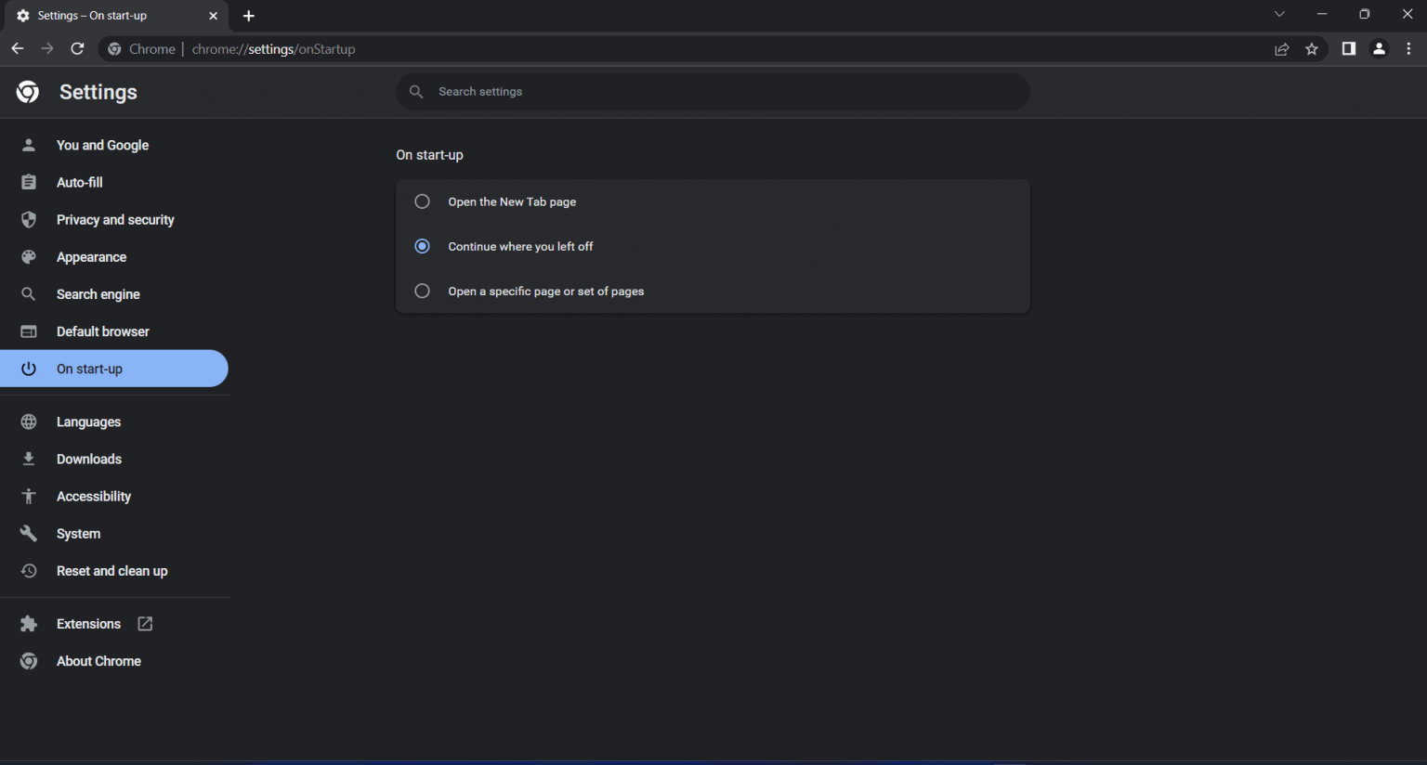Select Continue where you left off

point(423,246)
